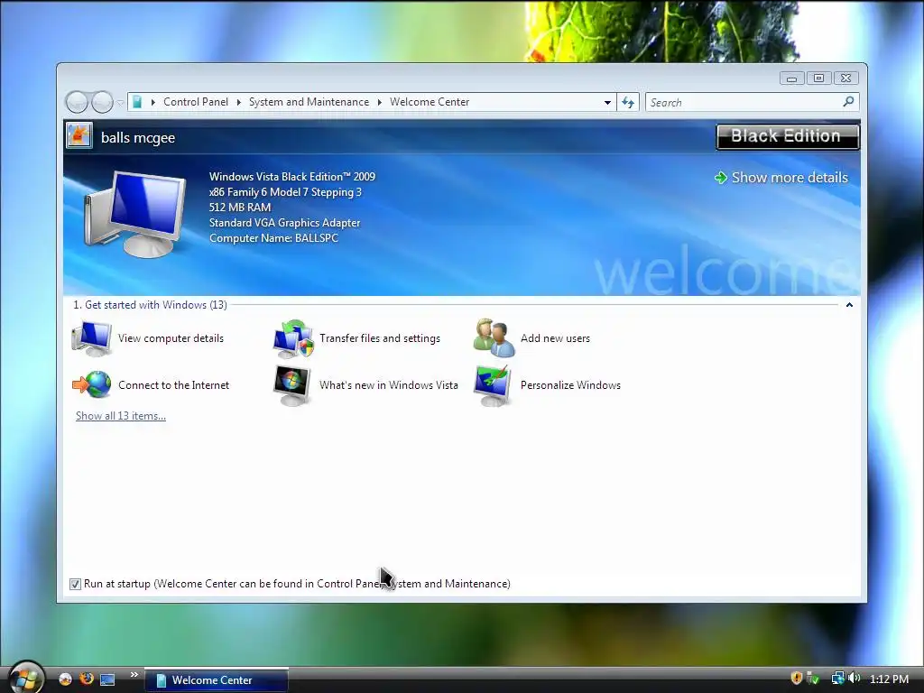Click the 512 MB RAM text

[240, 208]
